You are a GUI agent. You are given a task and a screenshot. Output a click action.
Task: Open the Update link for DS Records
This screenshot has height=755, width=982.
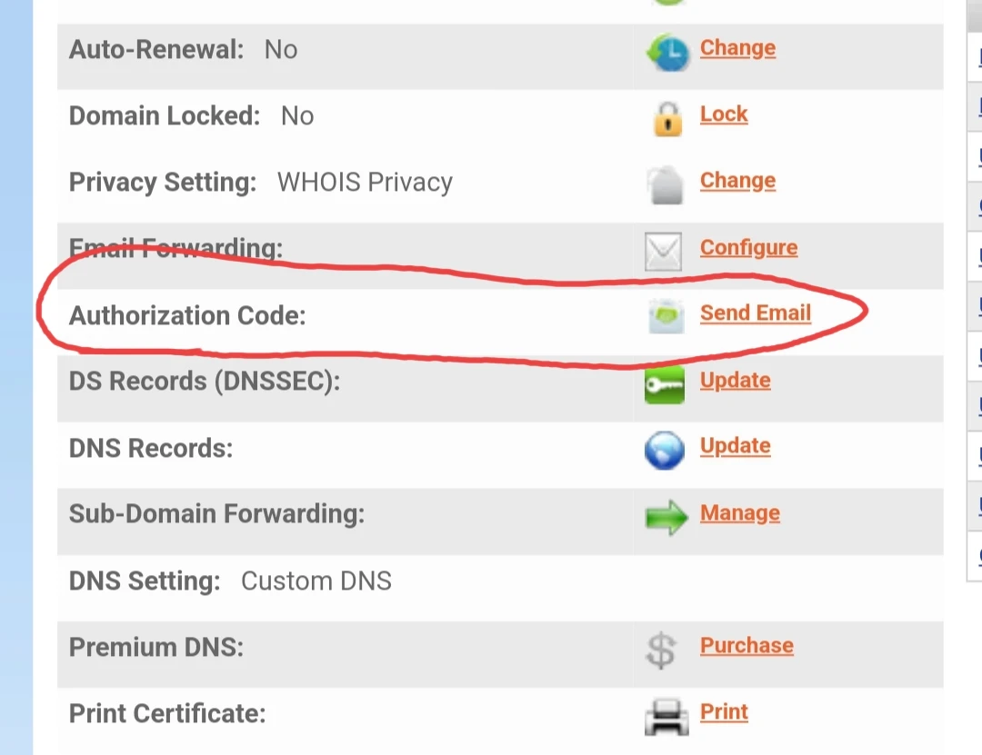coord(735,380)
